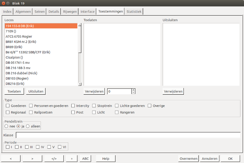Screen dimensions: 244x163
Task: Click the Toelaten button under Locos
Action: [14, 91]
